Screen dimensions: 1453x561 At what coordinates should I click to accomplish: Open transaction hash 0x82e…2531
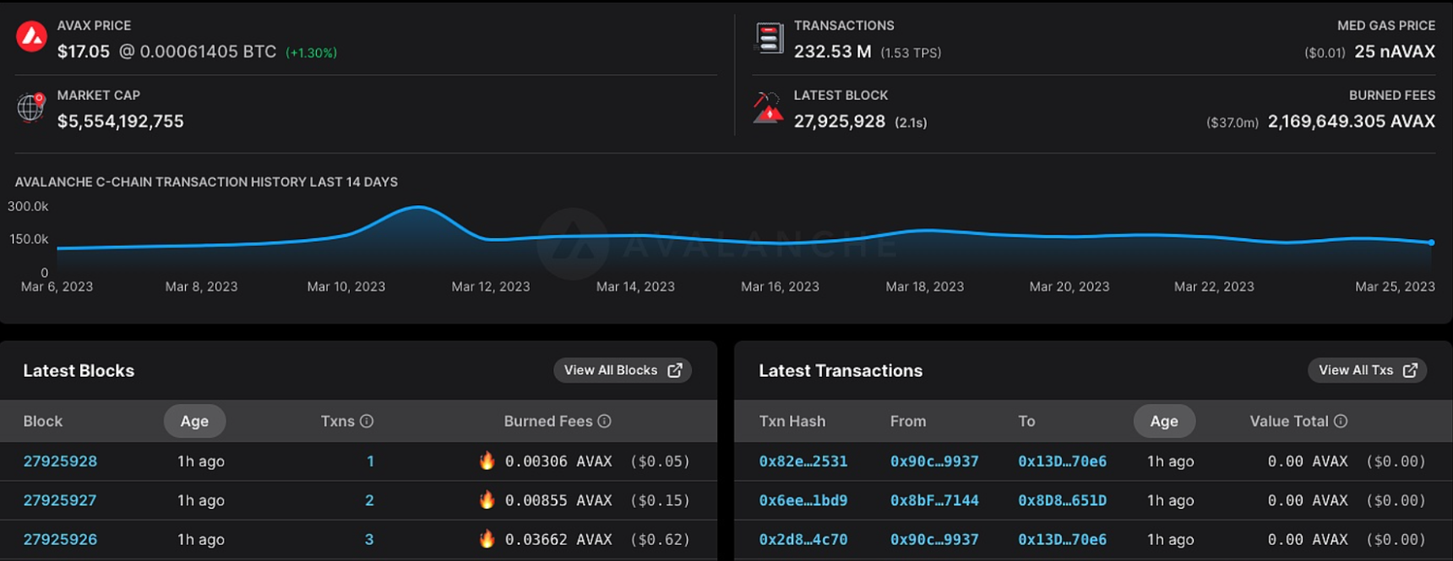click(x=803, y=461)
